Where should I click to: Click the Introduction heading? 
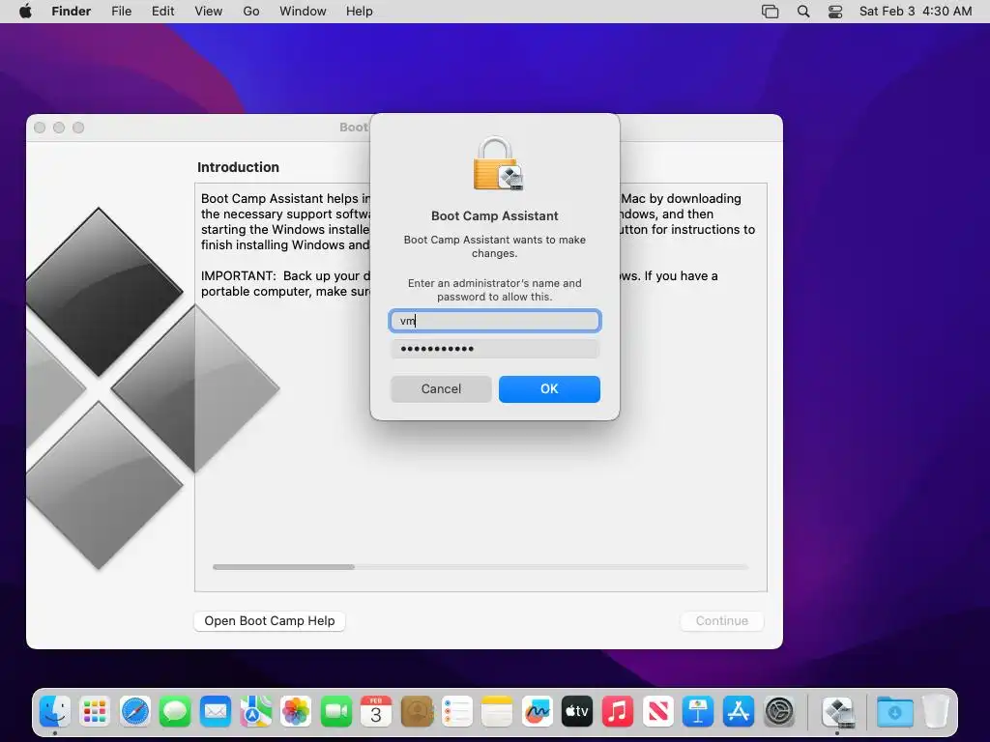238,167
